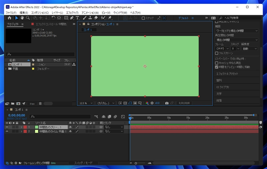267x169 pixels.
Task: Open parent link dropdown for layer 1
Action: 113,127
